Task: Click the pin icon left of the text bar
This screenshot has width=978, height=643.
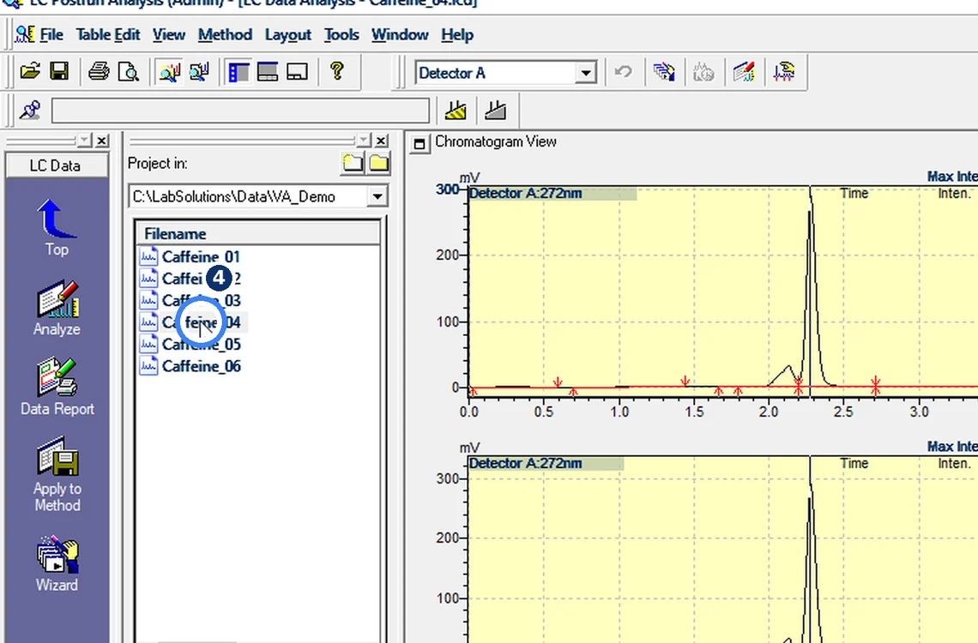Action: coord(30,111)
